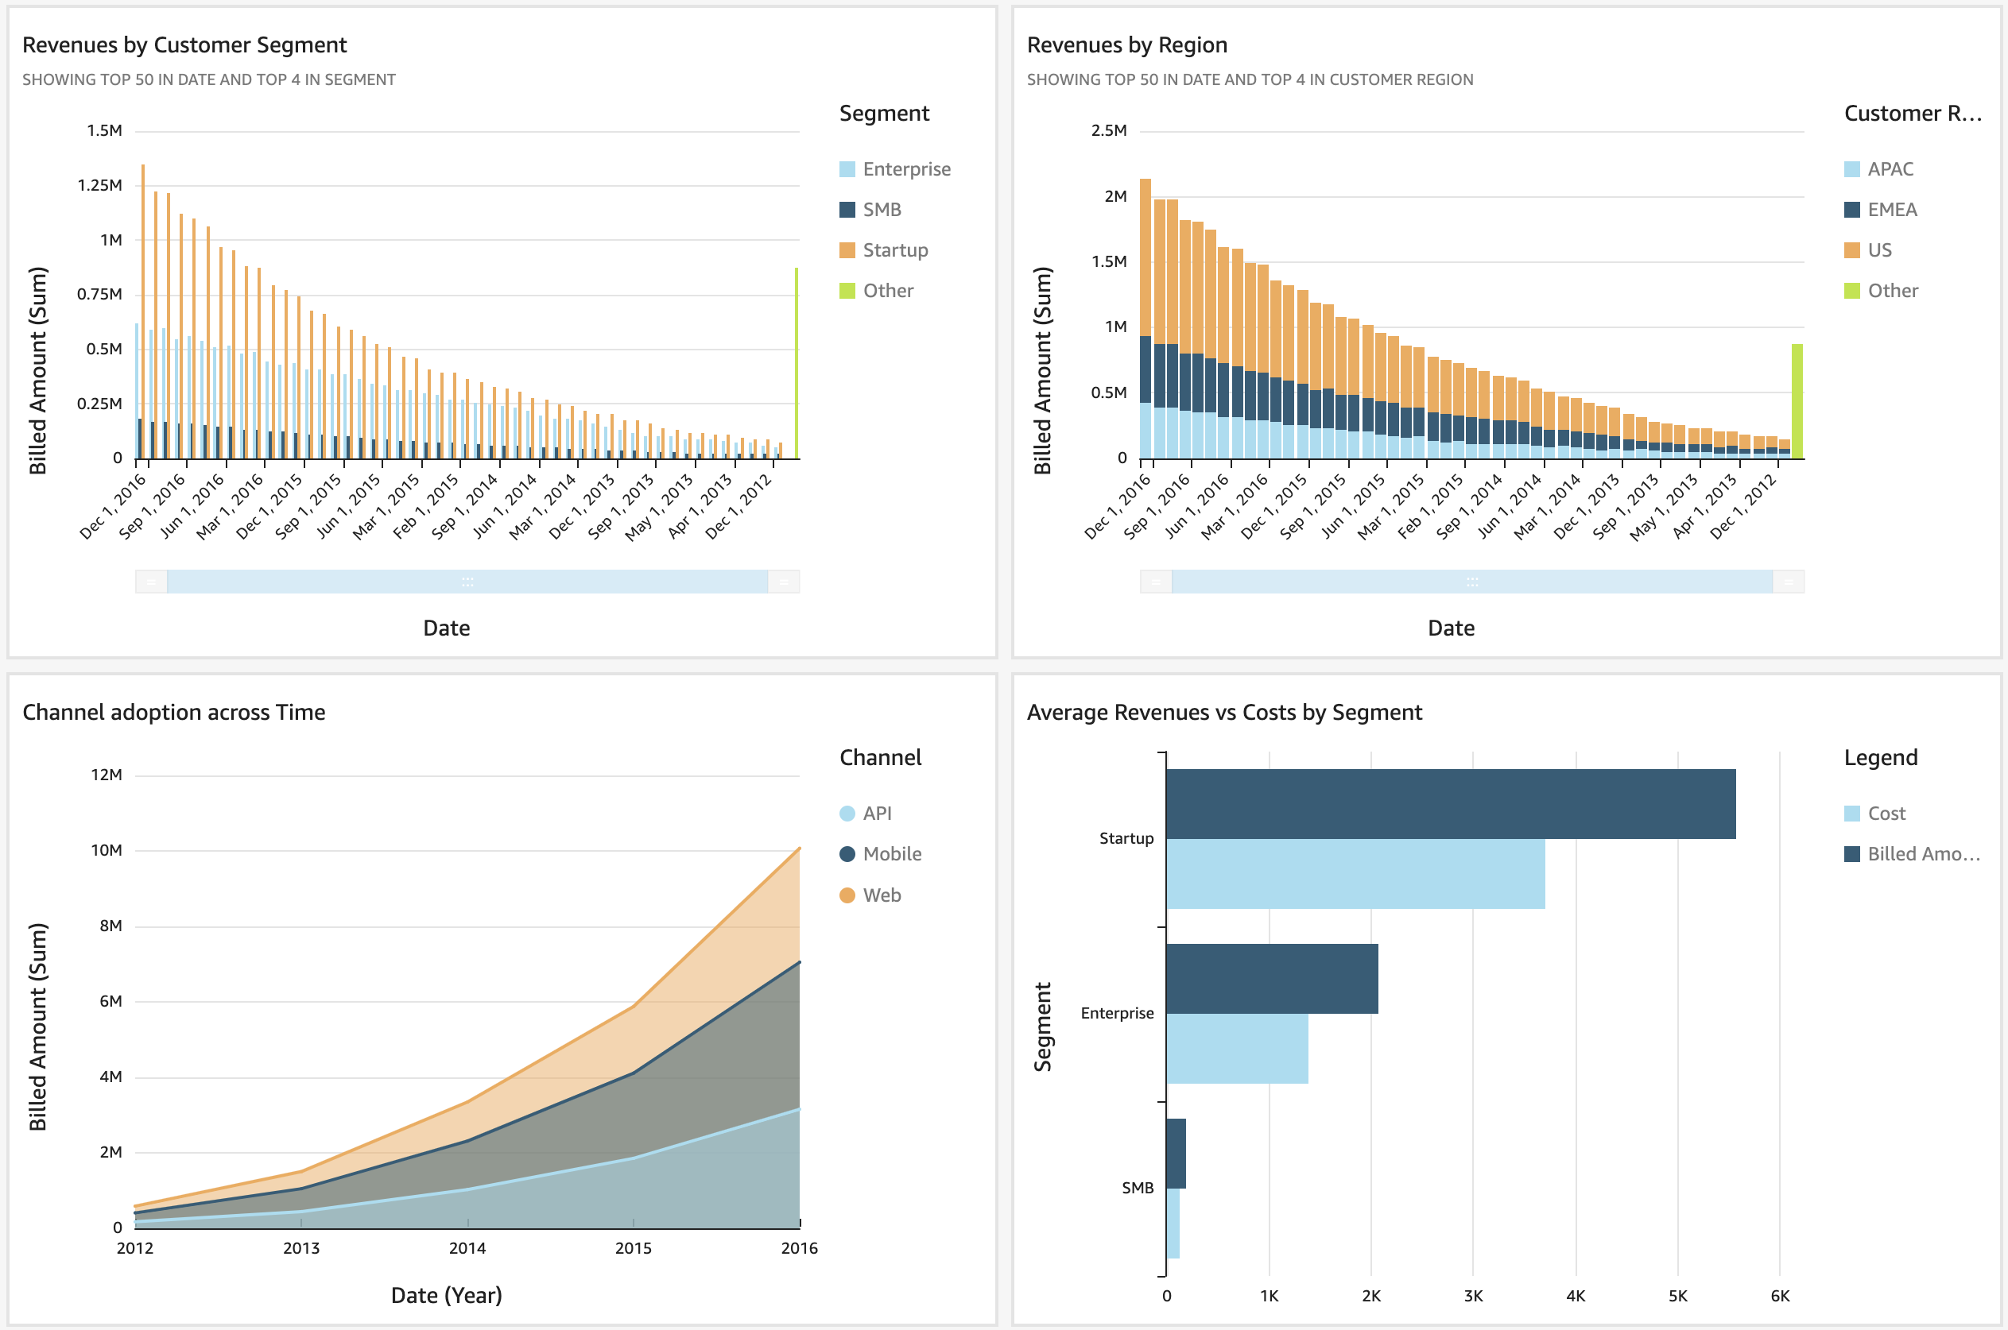The height and width of the screenshot is (1330, 2008).
Task: Click the Startup segment legend swatch
Action: [x=846, y=250]
